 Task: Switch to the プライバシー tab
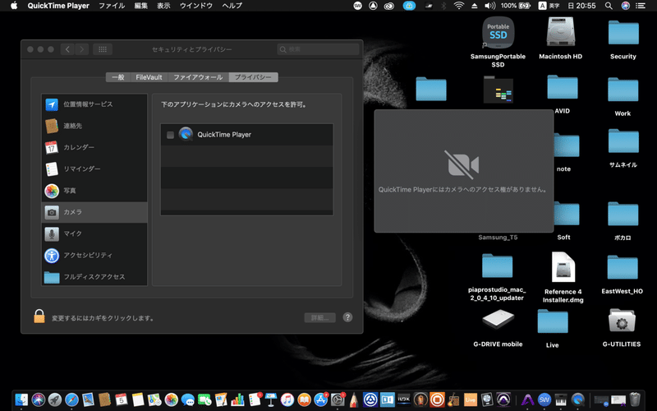(x=253, y=77)
